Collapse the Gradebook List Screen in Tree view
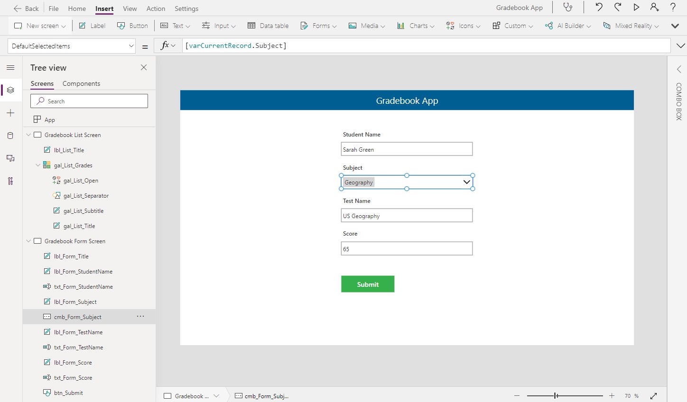687x402 pixels. 28,135
